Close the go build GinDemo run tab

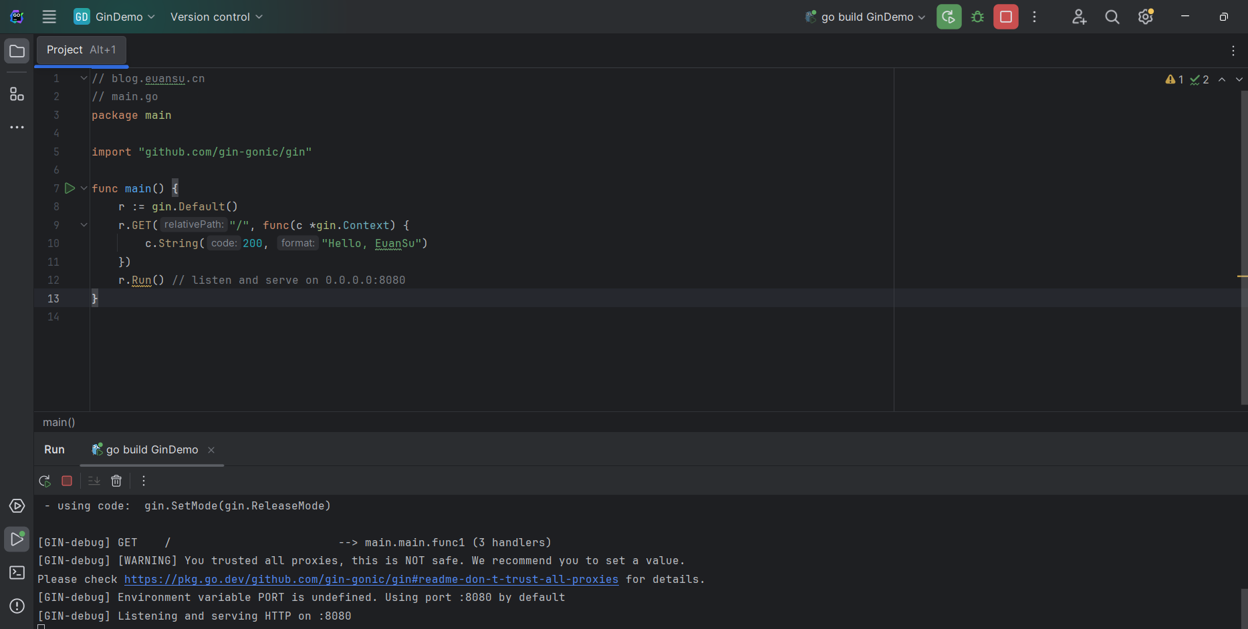pyautogui.click(x=211, y=450)
